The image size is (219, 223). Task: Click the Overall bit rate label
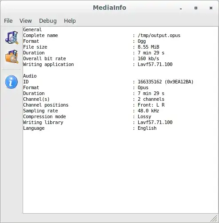pos(44,58)
